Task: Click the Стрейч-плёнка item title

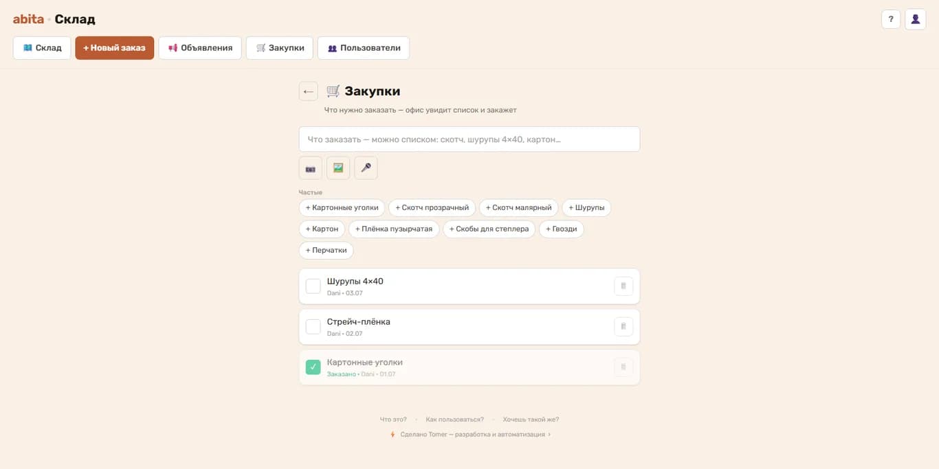Action: 359,322
